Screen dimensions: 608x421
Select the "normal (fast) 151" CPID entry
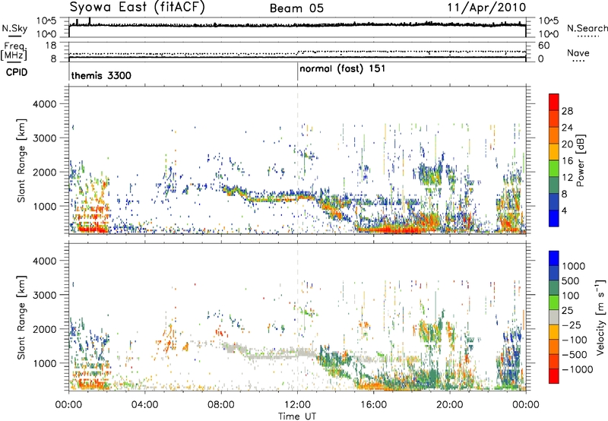pos(343,68)
